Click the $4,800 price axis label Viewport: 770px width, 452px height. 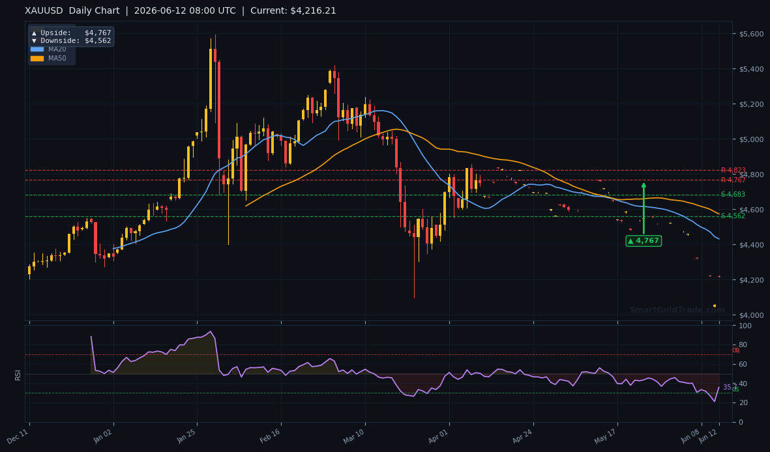[751, 175]
